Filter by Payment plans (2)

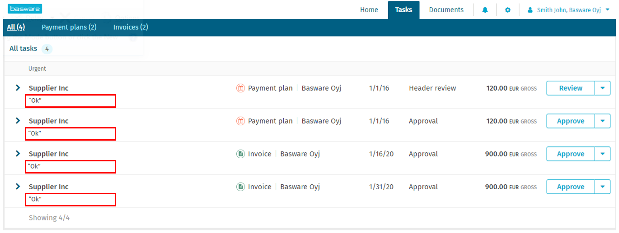69,27
